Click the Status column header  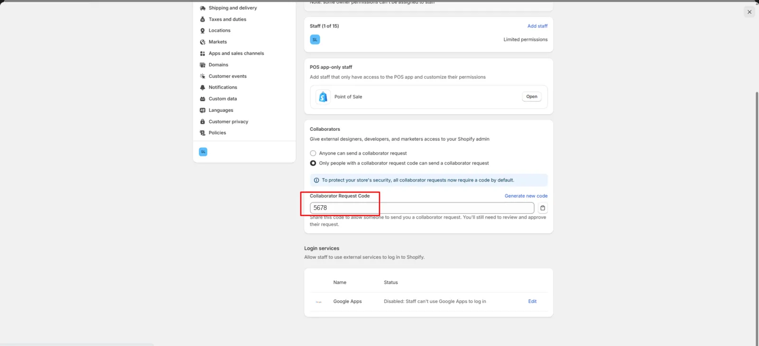[391, 282]
